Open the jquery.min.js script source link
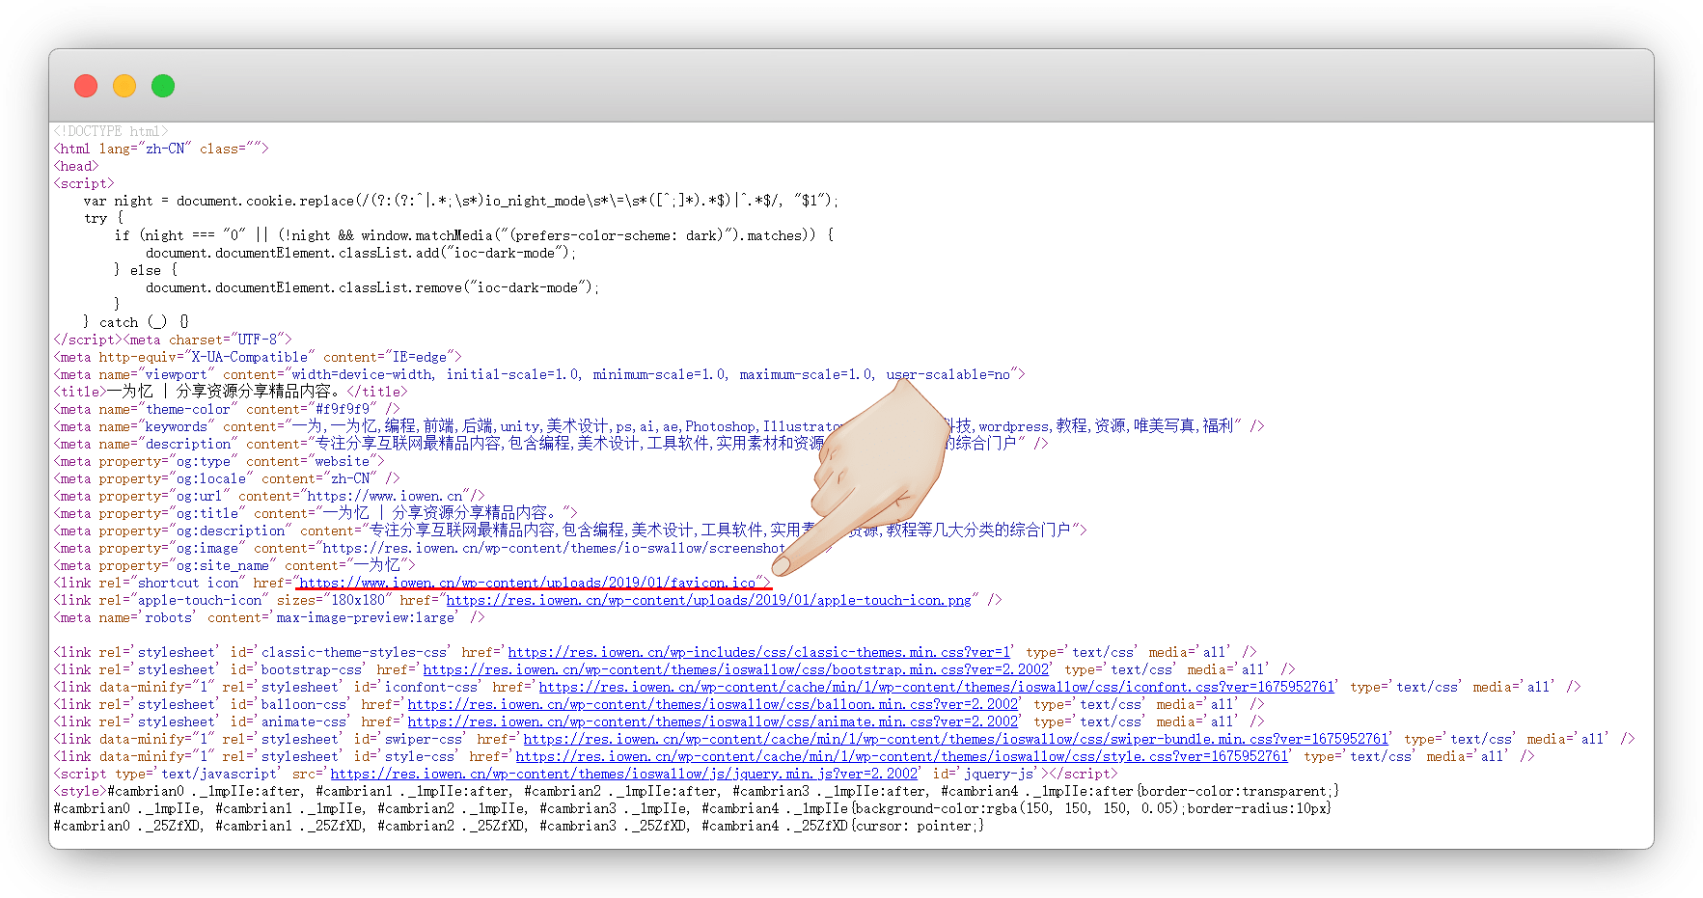The image size is (1703, 898). (623, 774)
